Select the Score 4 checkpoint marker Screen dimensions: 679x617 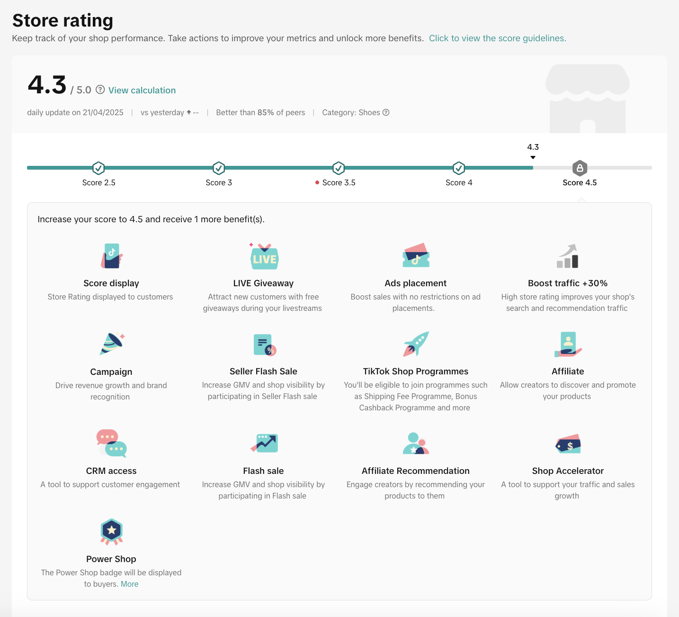[x=459, y=168]
